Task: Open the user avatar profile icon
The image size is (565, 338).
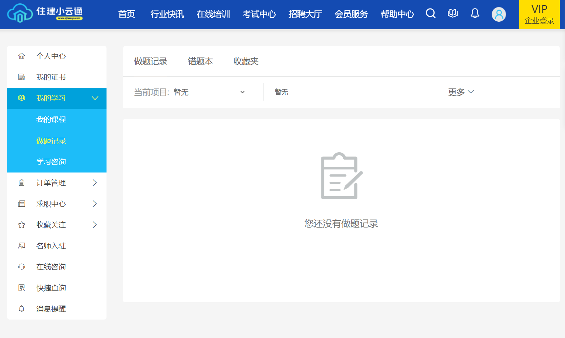Action: (499, 14)
